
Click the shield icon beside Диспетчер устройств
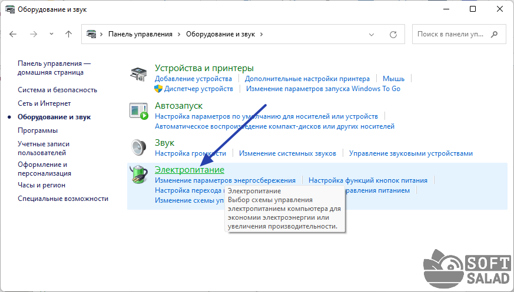[158, 89]
